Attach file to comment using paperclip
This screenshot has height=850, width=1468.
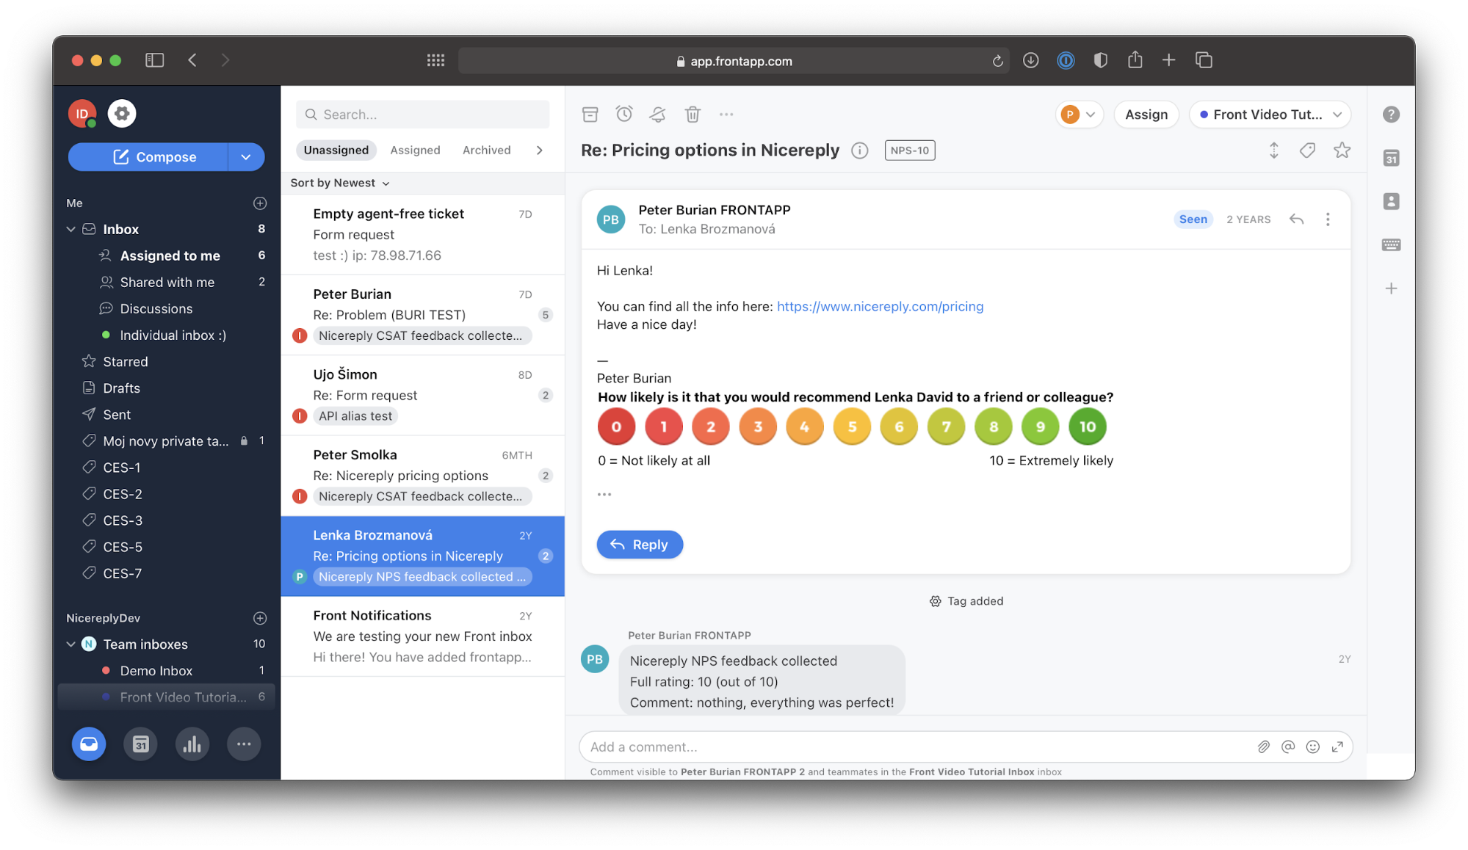pos(1263,747)
